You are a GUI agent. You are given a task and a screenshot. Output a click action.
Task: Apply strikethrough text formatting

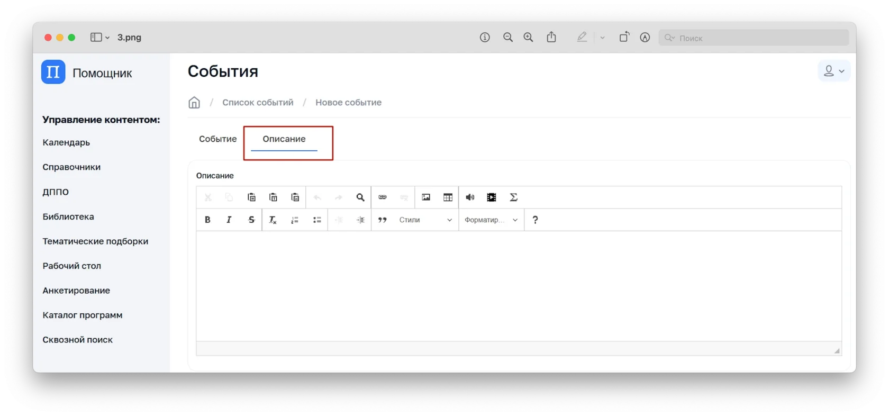[x=251, y=220]
